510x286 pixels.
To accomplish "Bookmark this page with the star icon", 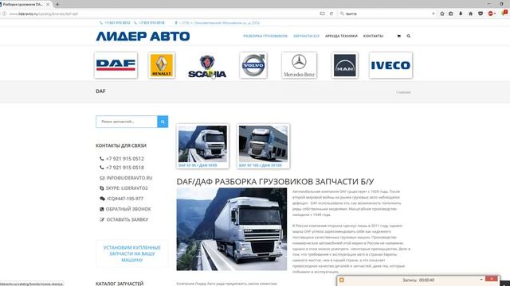I will 442,14.
